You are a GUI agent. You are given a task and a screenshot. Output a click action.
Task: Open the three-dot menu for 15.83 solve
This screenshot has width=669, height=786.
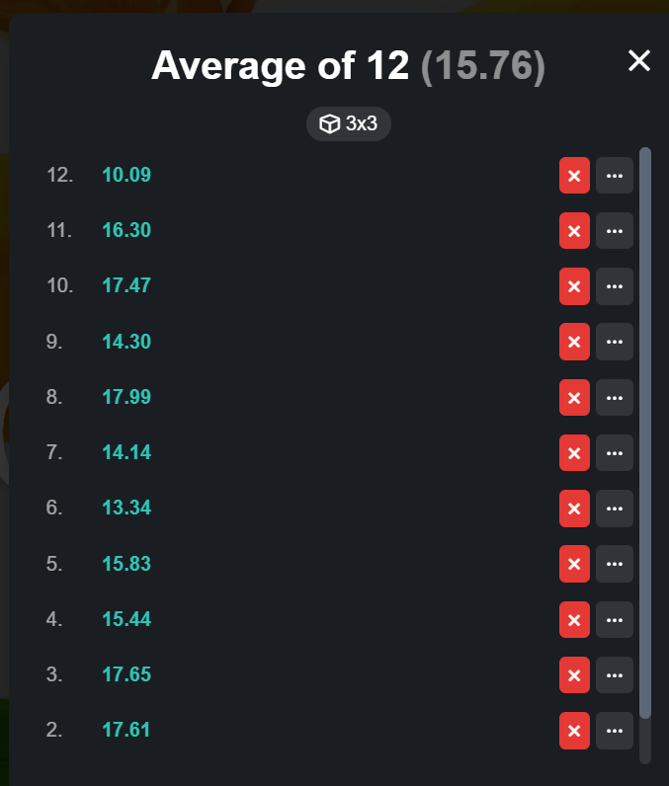point(615,564)
